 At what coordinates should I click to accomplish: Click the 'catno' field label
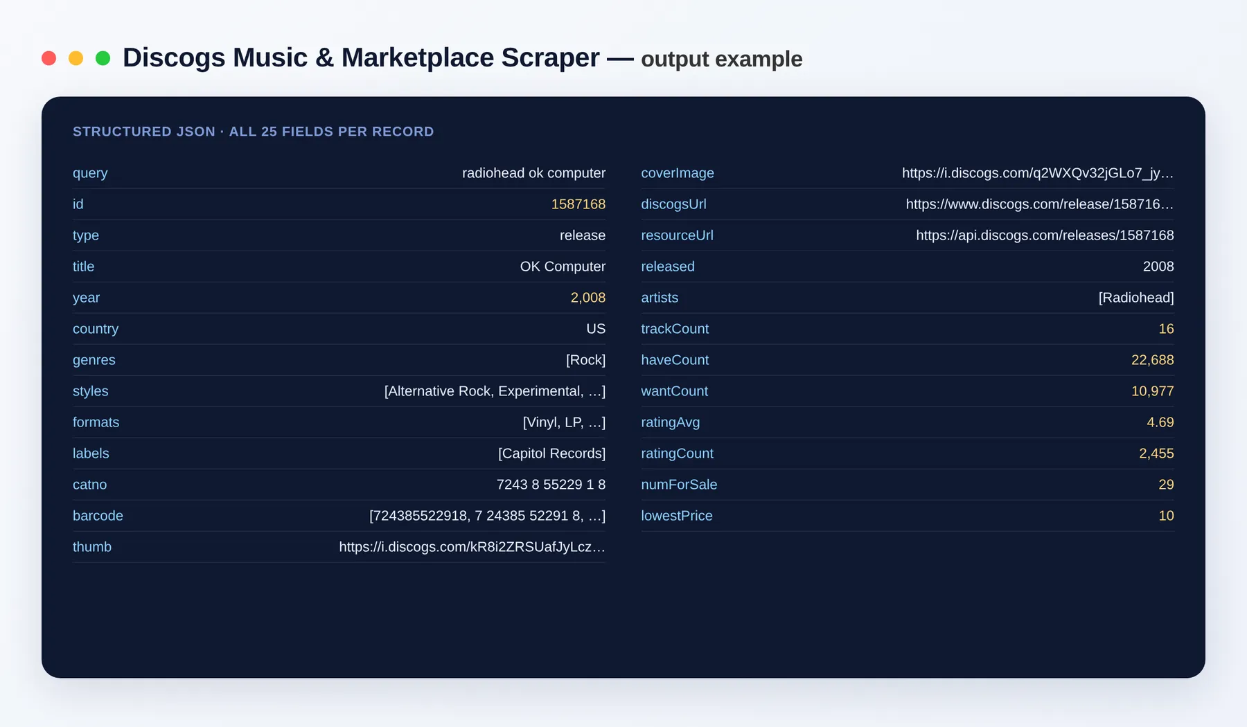[89, 485]
